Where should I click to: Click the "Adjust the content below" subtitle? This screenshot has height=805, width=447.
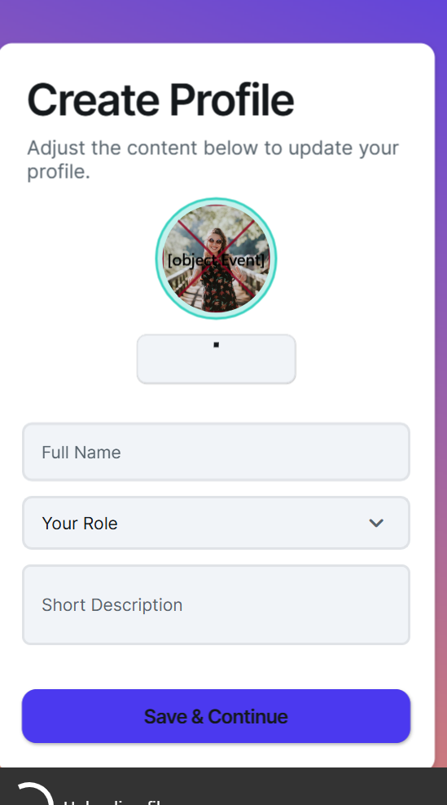click(x=213, y=160)
